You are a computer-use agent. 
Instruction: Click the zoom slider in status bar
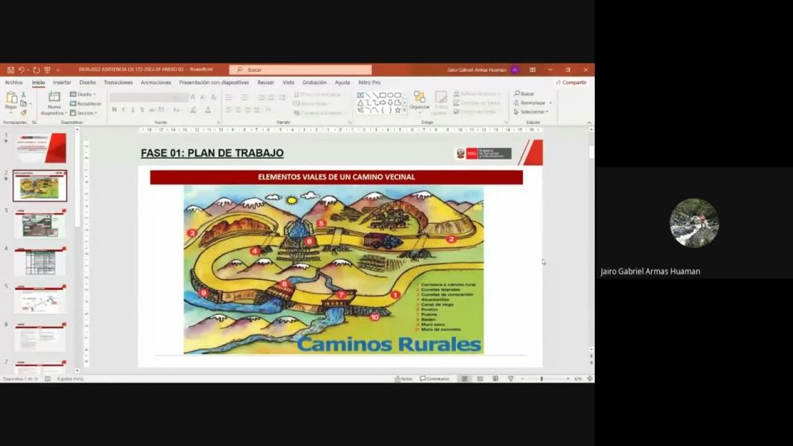[x=542, y=378]
